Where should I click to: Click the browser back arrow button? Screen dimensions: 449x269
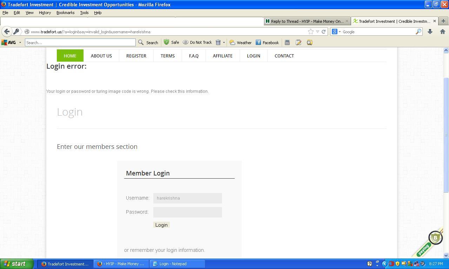7,32
